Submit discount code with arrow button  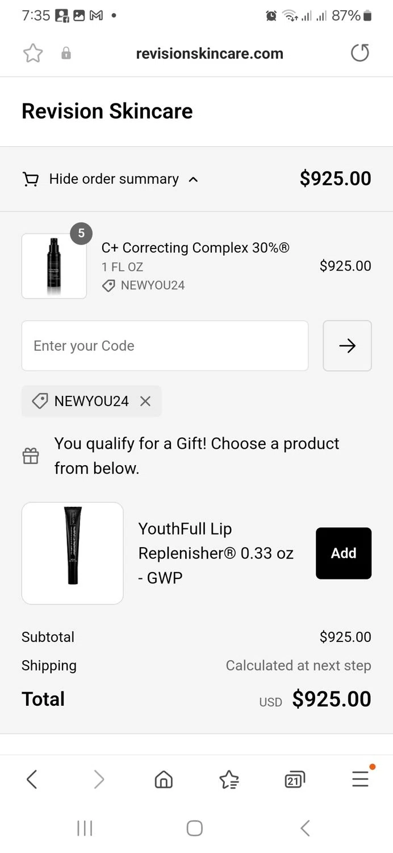347,346
